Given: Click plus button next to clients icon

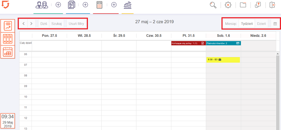Looking at the screenshot, I should [58, 5].
